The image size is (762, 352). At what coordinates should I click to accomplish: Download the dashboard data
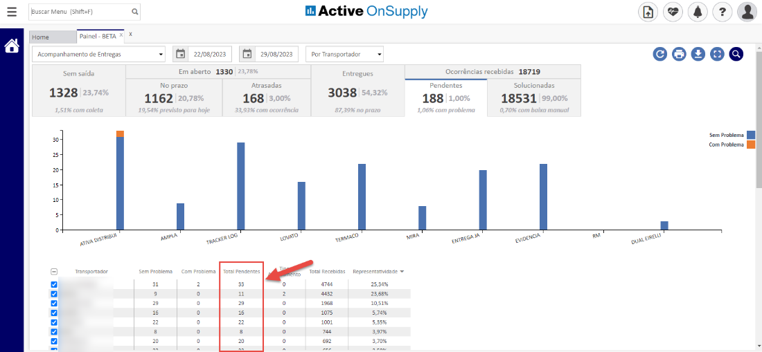[698, 54]
